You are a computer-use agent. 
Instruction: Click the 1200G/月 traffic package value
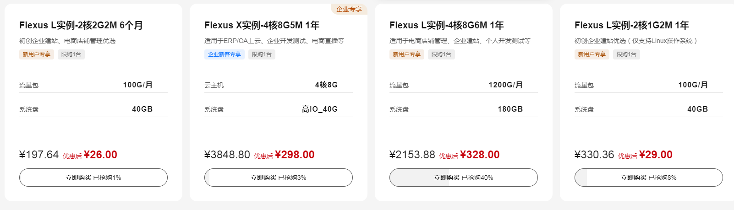click(506, 85)
